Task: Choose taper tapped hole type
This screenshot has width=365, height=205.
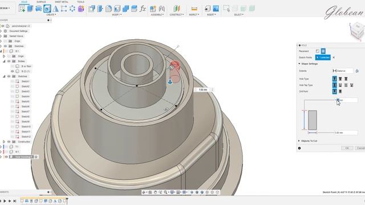Action: tap(351, 85)
